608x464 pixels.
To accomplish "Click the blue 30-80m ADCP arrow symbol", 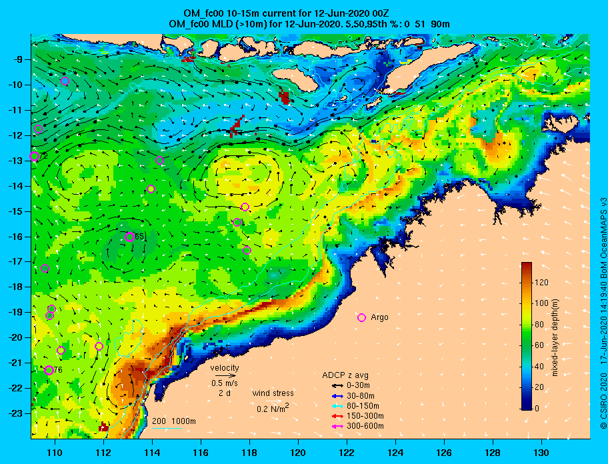I will [x=337, y=396].
